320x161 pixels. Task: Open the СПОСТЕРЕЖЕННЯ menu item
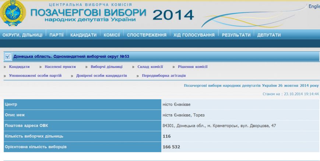[147, 35]
